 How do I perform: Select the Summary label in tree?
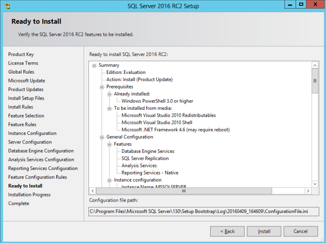[x=109, y=65]
